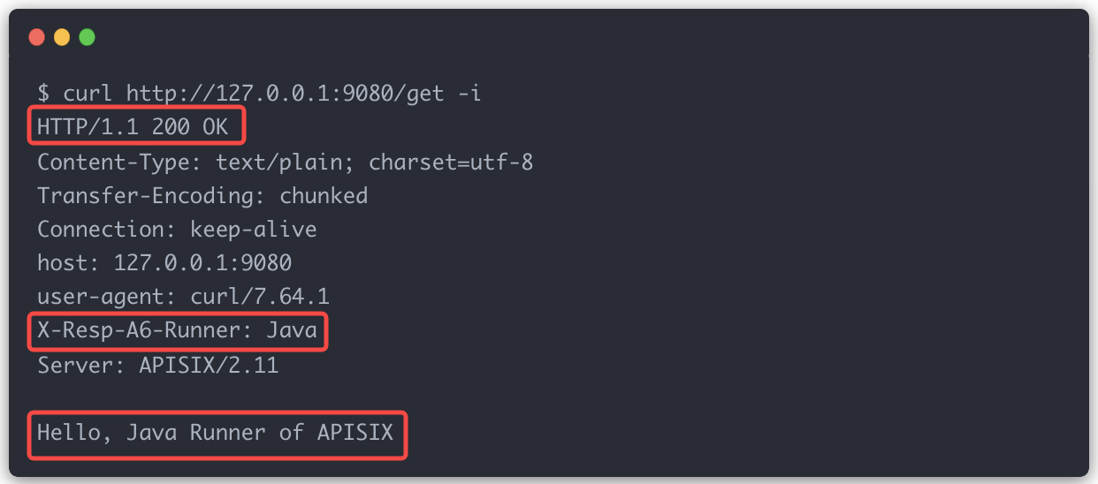Click the word chunked in Transfer-Encoding
The height and width of the screenshot is (484, 1098).
point(324,196)
